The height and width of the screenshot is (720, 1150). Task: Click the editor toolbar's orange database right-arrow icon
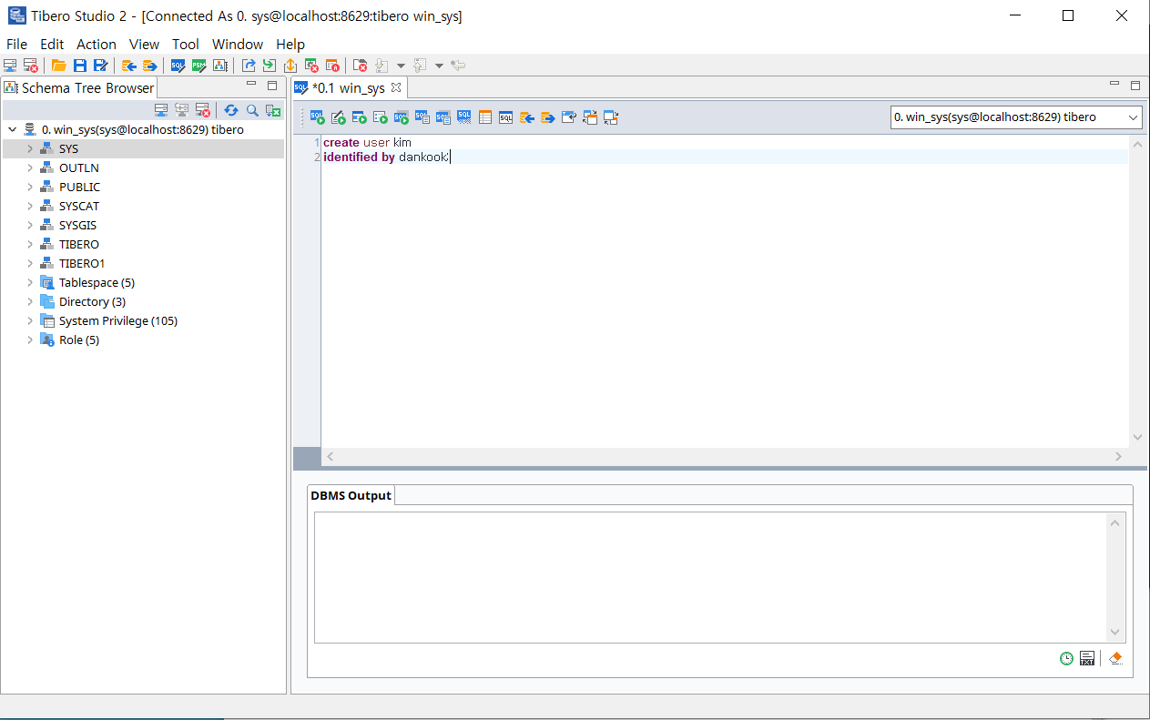pos(547,117)
